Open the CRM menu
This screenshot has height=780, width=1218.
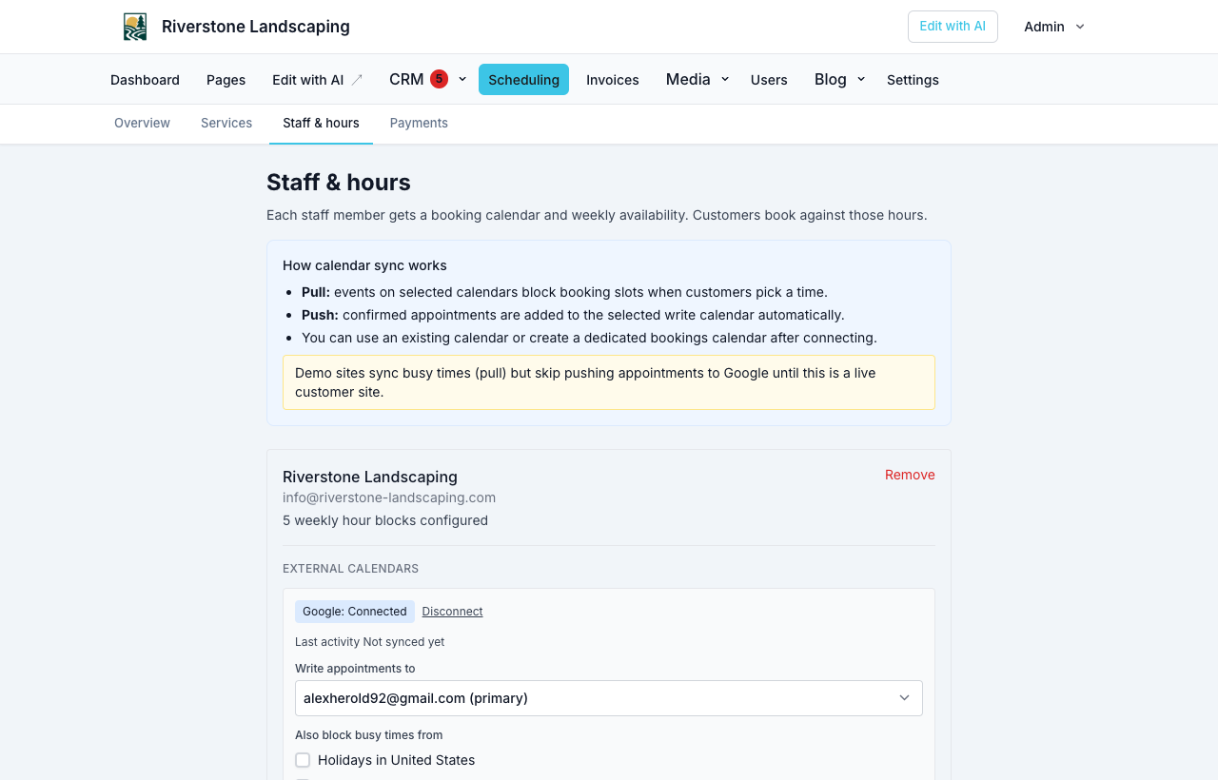pos(406,79)
